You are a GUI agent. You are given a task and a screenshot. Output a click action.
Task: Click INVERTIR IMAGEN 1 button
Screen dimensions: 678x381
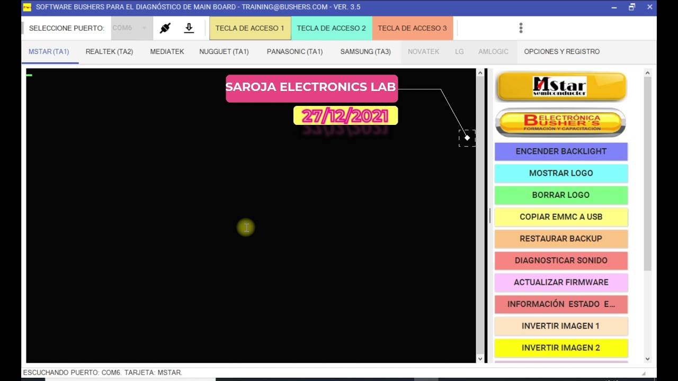click(561, 326)
